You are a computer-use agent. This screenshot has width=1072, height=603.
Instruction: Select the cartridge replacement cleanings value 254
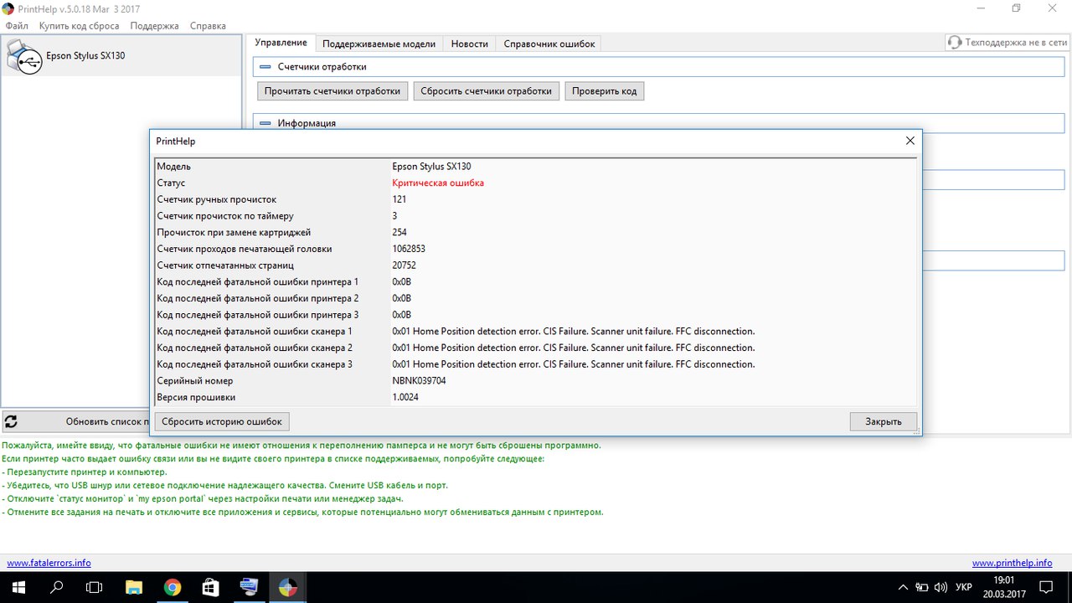click(399, 232)
